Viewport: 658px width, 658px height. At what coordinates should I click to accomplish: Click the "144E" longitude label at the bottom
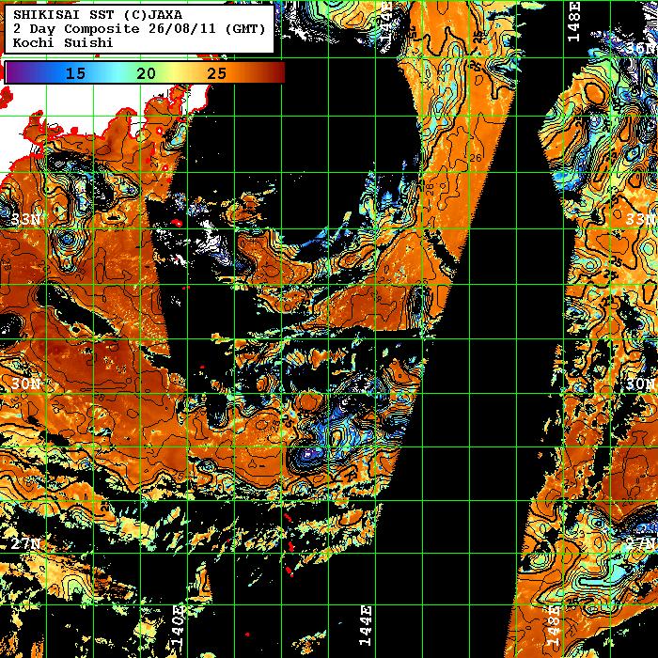point(365,625)
